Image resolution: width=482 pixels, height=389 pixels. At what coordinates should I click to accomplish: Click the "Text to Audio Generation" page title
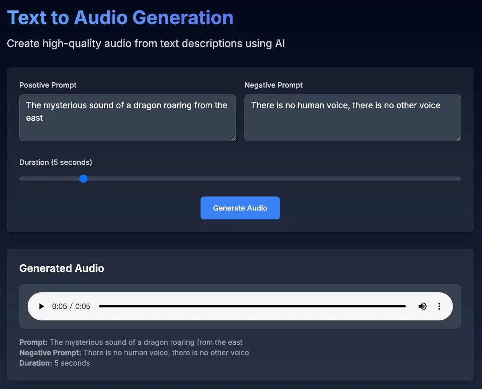(120, 18)
